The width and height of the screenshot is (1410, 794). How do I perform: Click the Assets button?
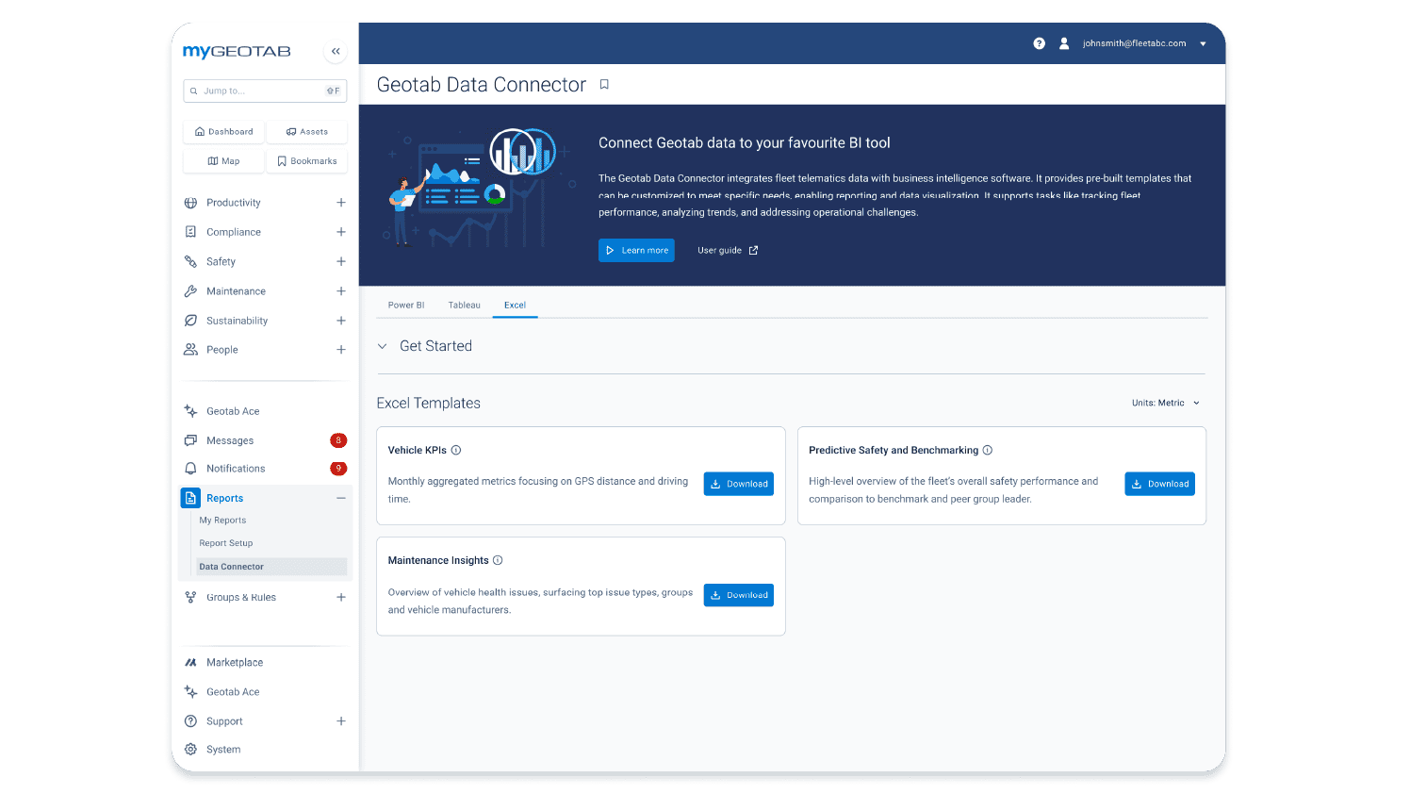pyautogui.click(x=307, y=132)
